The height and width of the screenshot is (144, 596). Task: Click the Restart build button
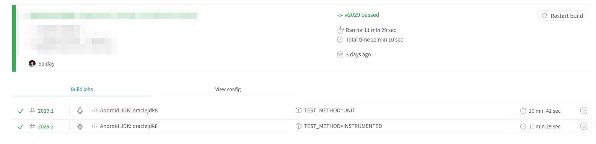(563, 16)
